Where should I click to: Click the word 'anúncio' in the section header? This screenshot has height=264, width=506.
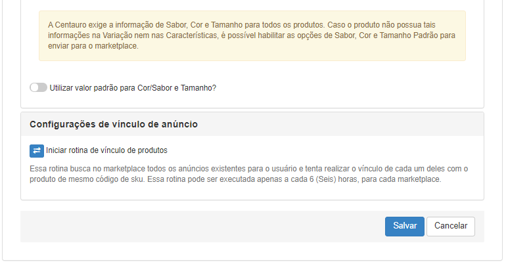pos(181,124)
